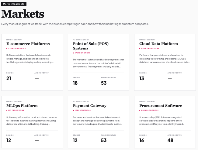Click brands count 18 in POS Systems card
Viewport: 198px width, 150px height.
click(x=75, y=83)
